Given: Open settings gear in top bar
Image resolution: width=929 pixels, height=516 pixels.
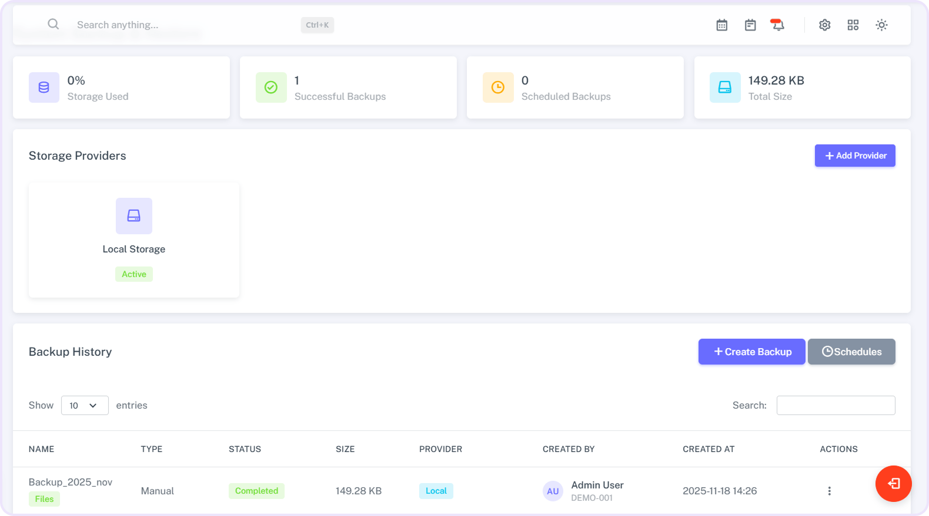Looking at the screenshot, I should click(825, 25).
